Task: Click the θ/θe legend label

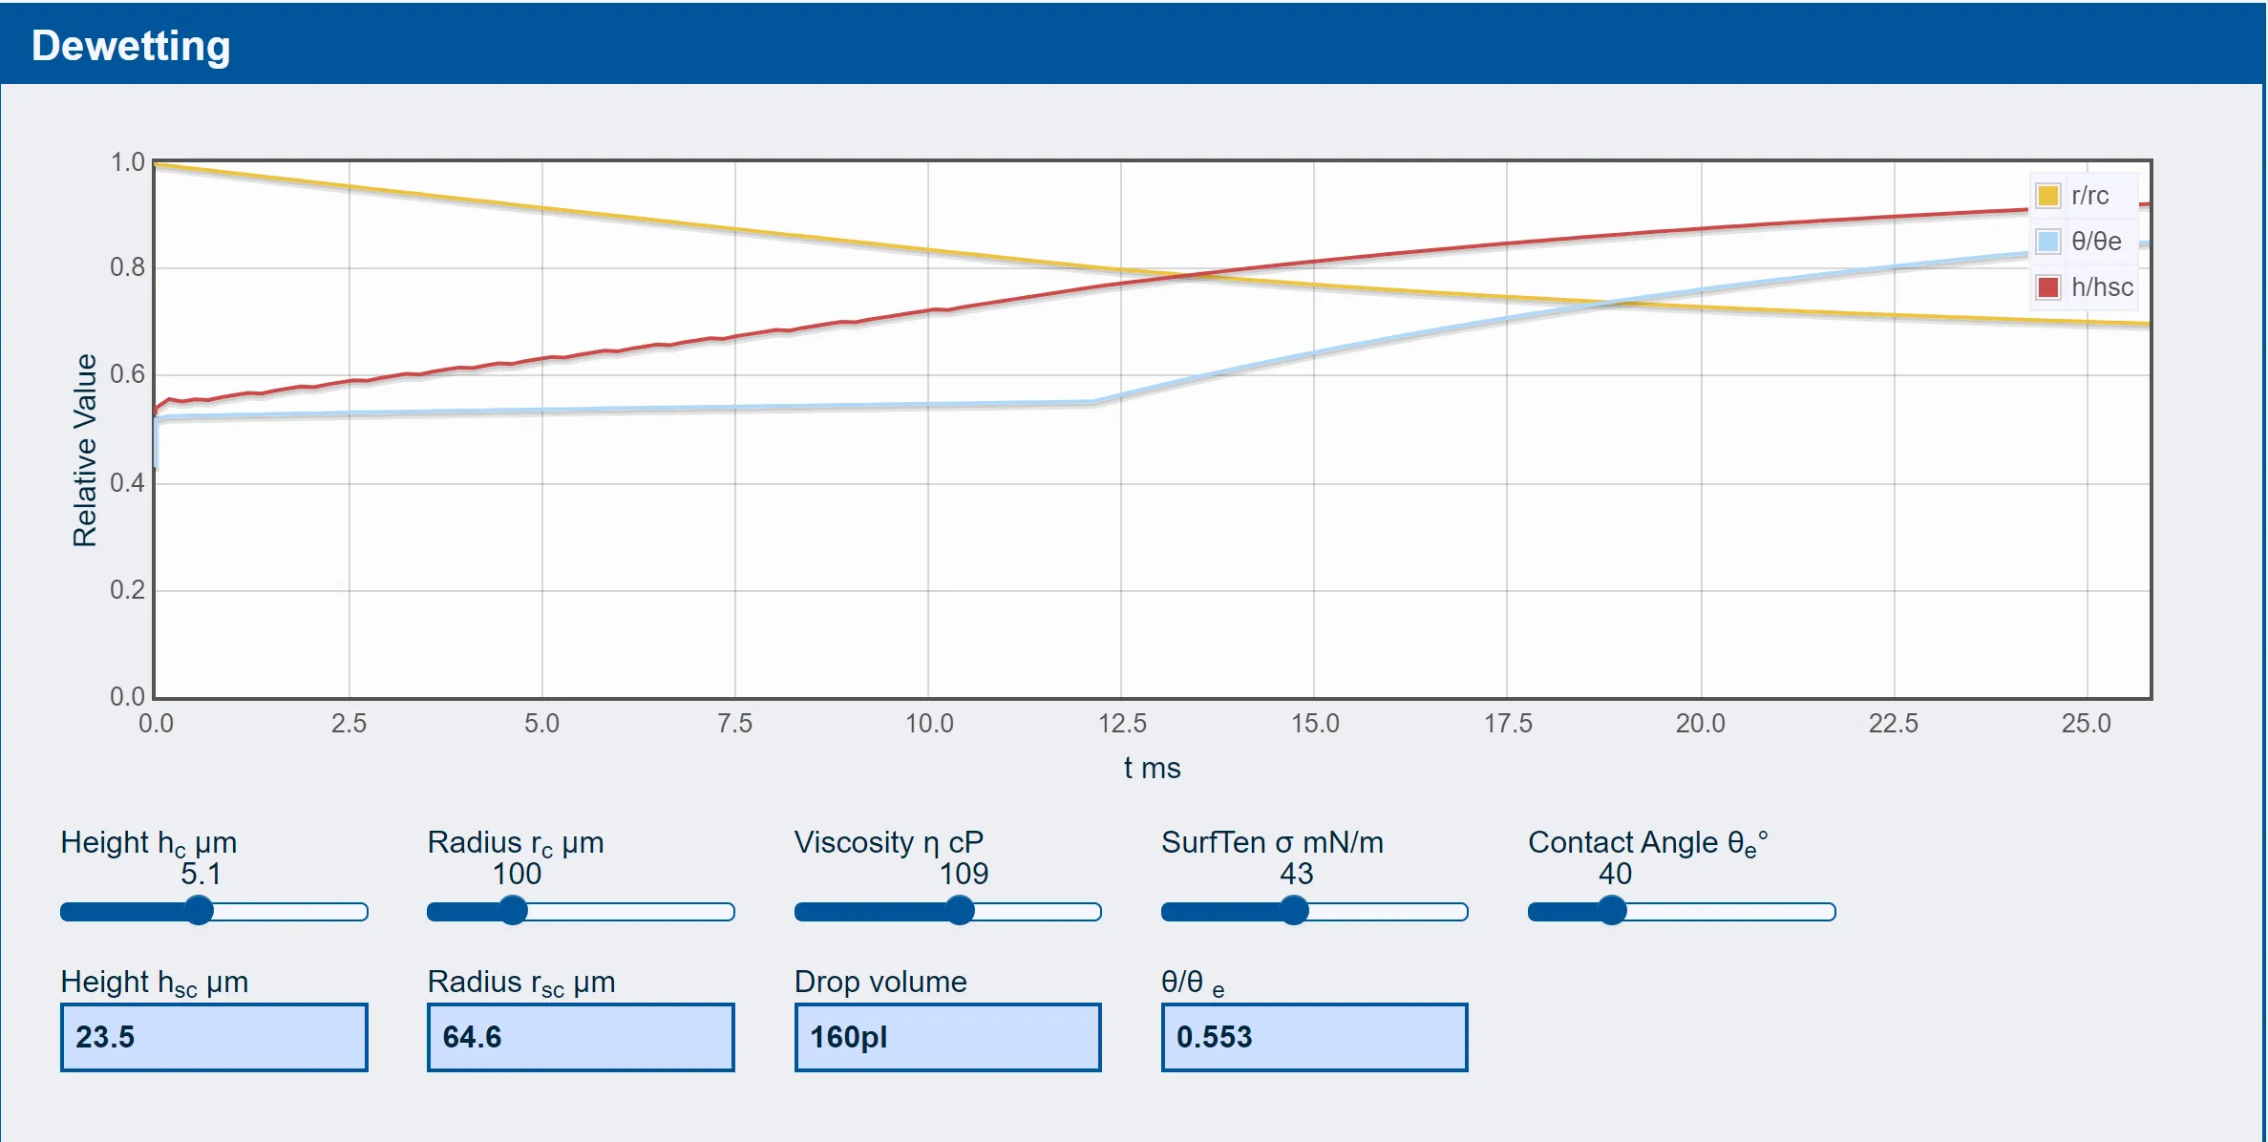Action: [x=2096, y=242]
